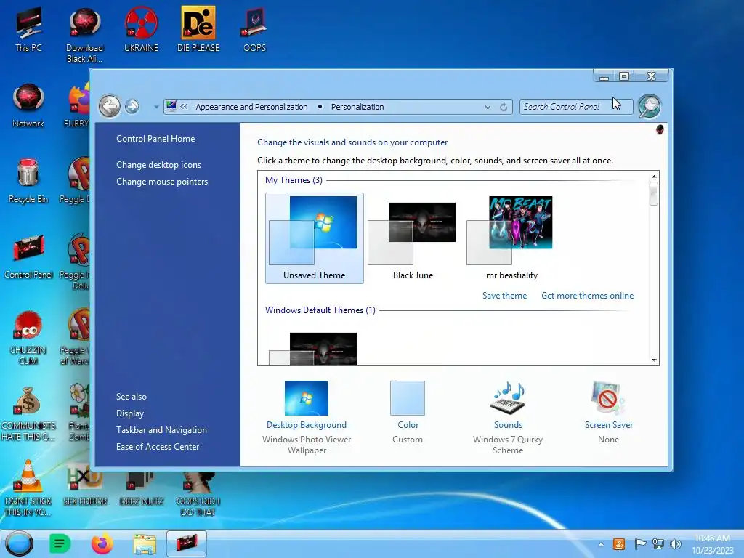Select the OOPS DID I DO THAT icon

tap(198, 494)
